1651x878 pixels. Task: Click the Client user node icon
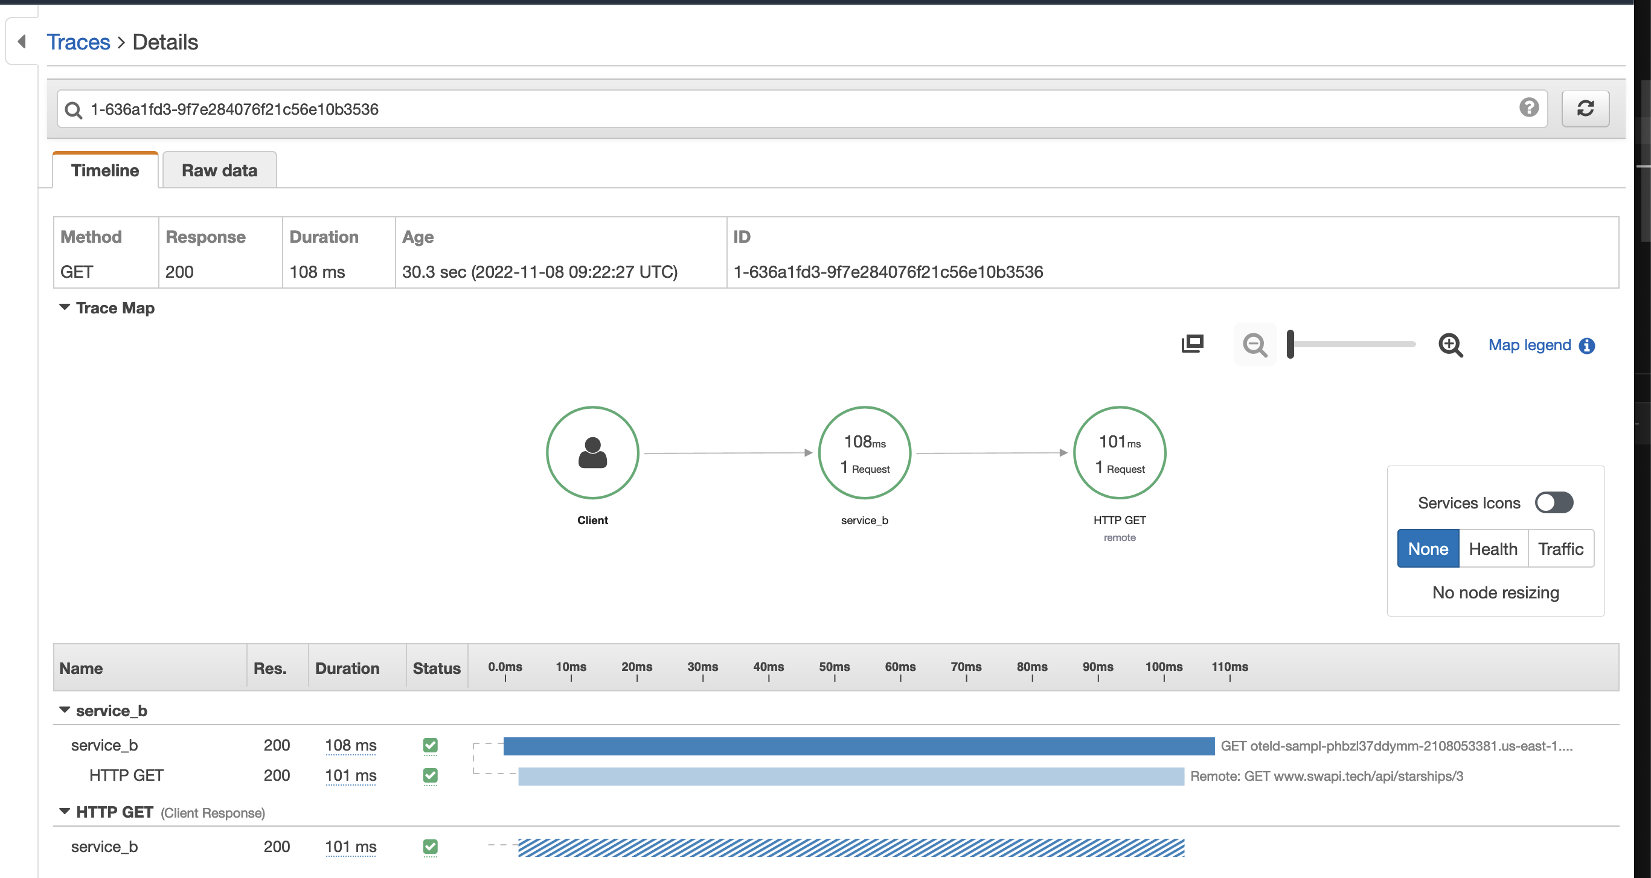pos(592,453)
